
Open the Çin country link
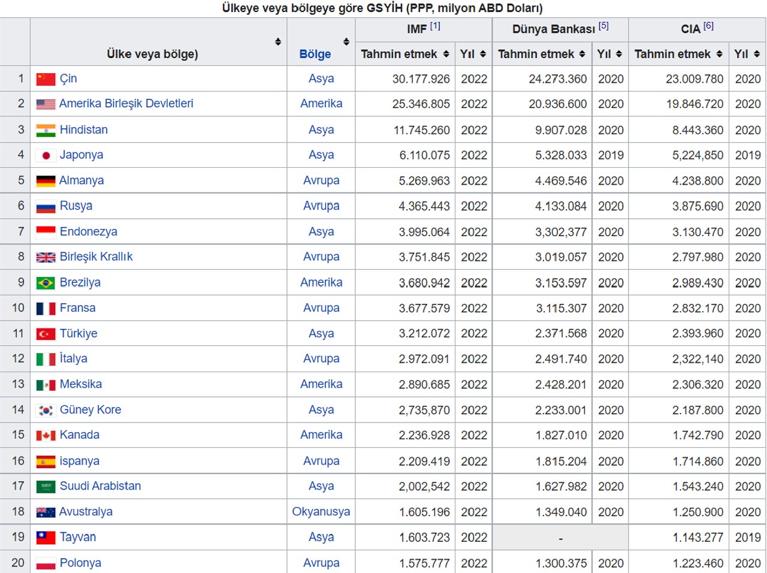[x=68, y=79]
